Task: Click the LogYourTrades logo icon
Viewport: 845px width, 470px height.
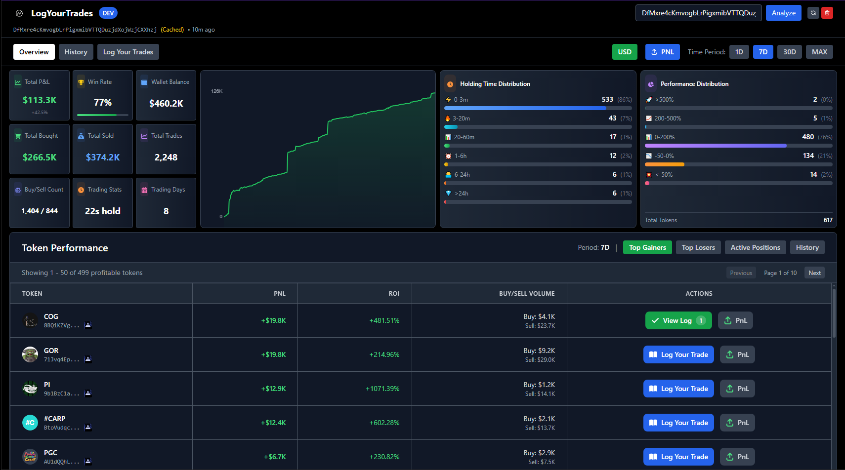Action: click(x=19, y=13)
